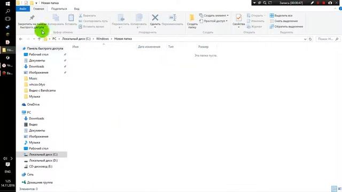
Task: Collapse the ribbon with the chevron
Action: pyautogui.click(x=335, y=9)
